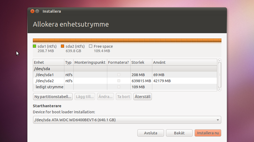This screenshot has width=254, height=142.
Task: Select the /dev/sda device row
Action: 125,69
